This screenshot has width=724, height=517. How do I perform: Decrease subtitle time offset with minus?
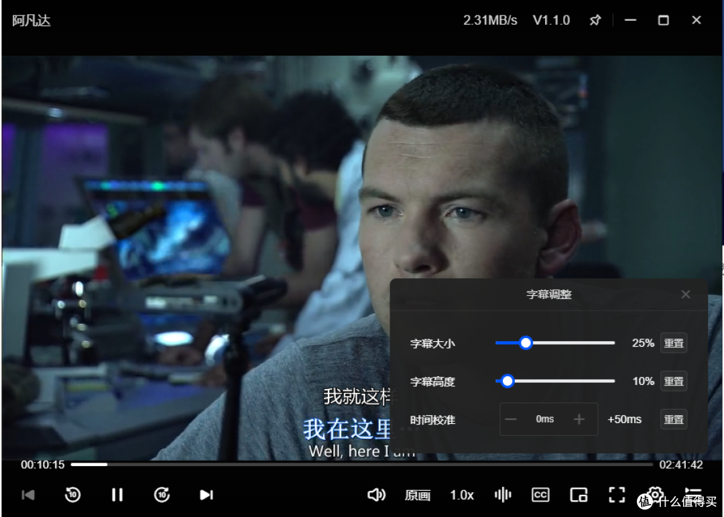click(511, 420)
